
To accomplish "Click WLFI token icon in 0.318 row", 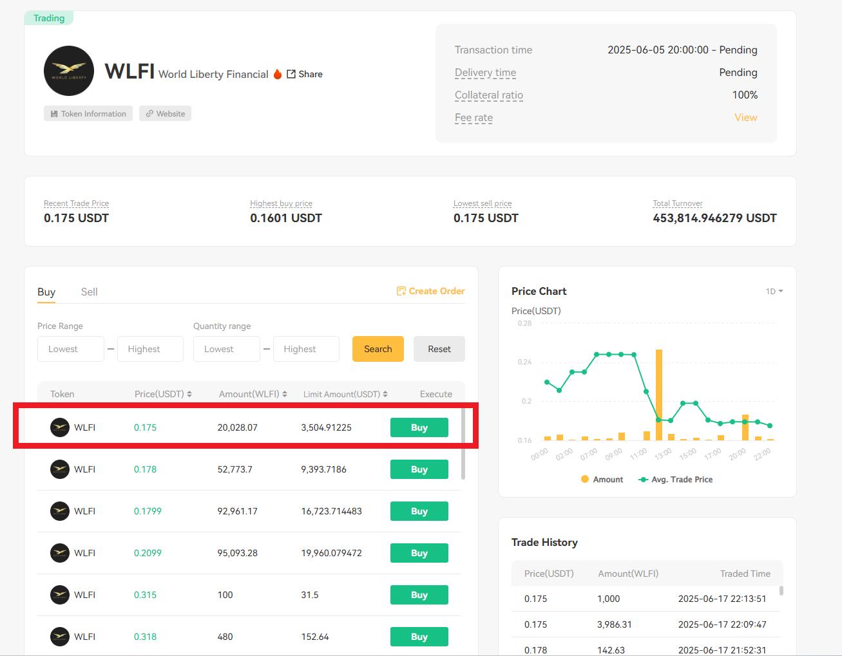I will [60, 637].
